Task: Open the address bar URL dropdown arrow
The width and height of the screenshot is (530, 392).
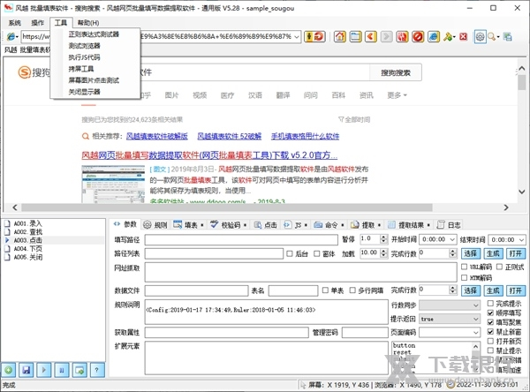Action: click(x=297, y=36)
